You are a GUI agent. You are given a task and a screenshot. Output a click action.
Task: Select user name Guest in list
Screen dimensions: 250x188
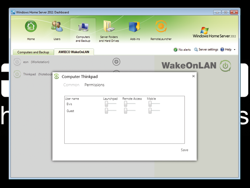point(70,111)
